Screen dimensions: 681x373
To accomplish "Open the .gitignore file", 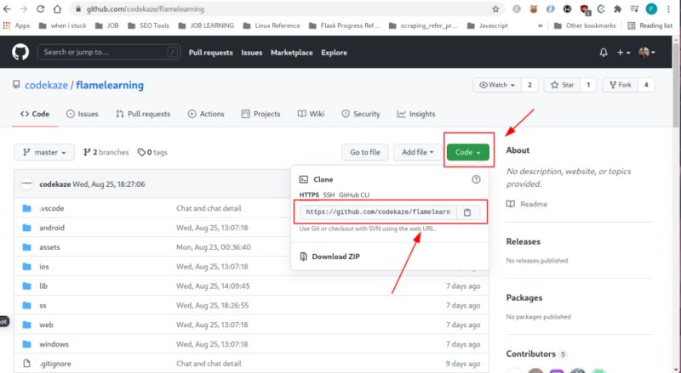I will pos(55,364).
